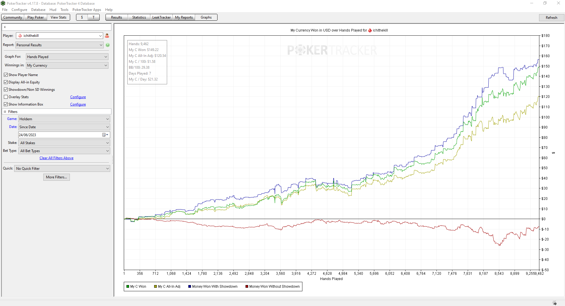The image size is (565, 306).
Task: Expand the Stake filter dropdown
Action: pyautogui.click(x=64, y=143)
